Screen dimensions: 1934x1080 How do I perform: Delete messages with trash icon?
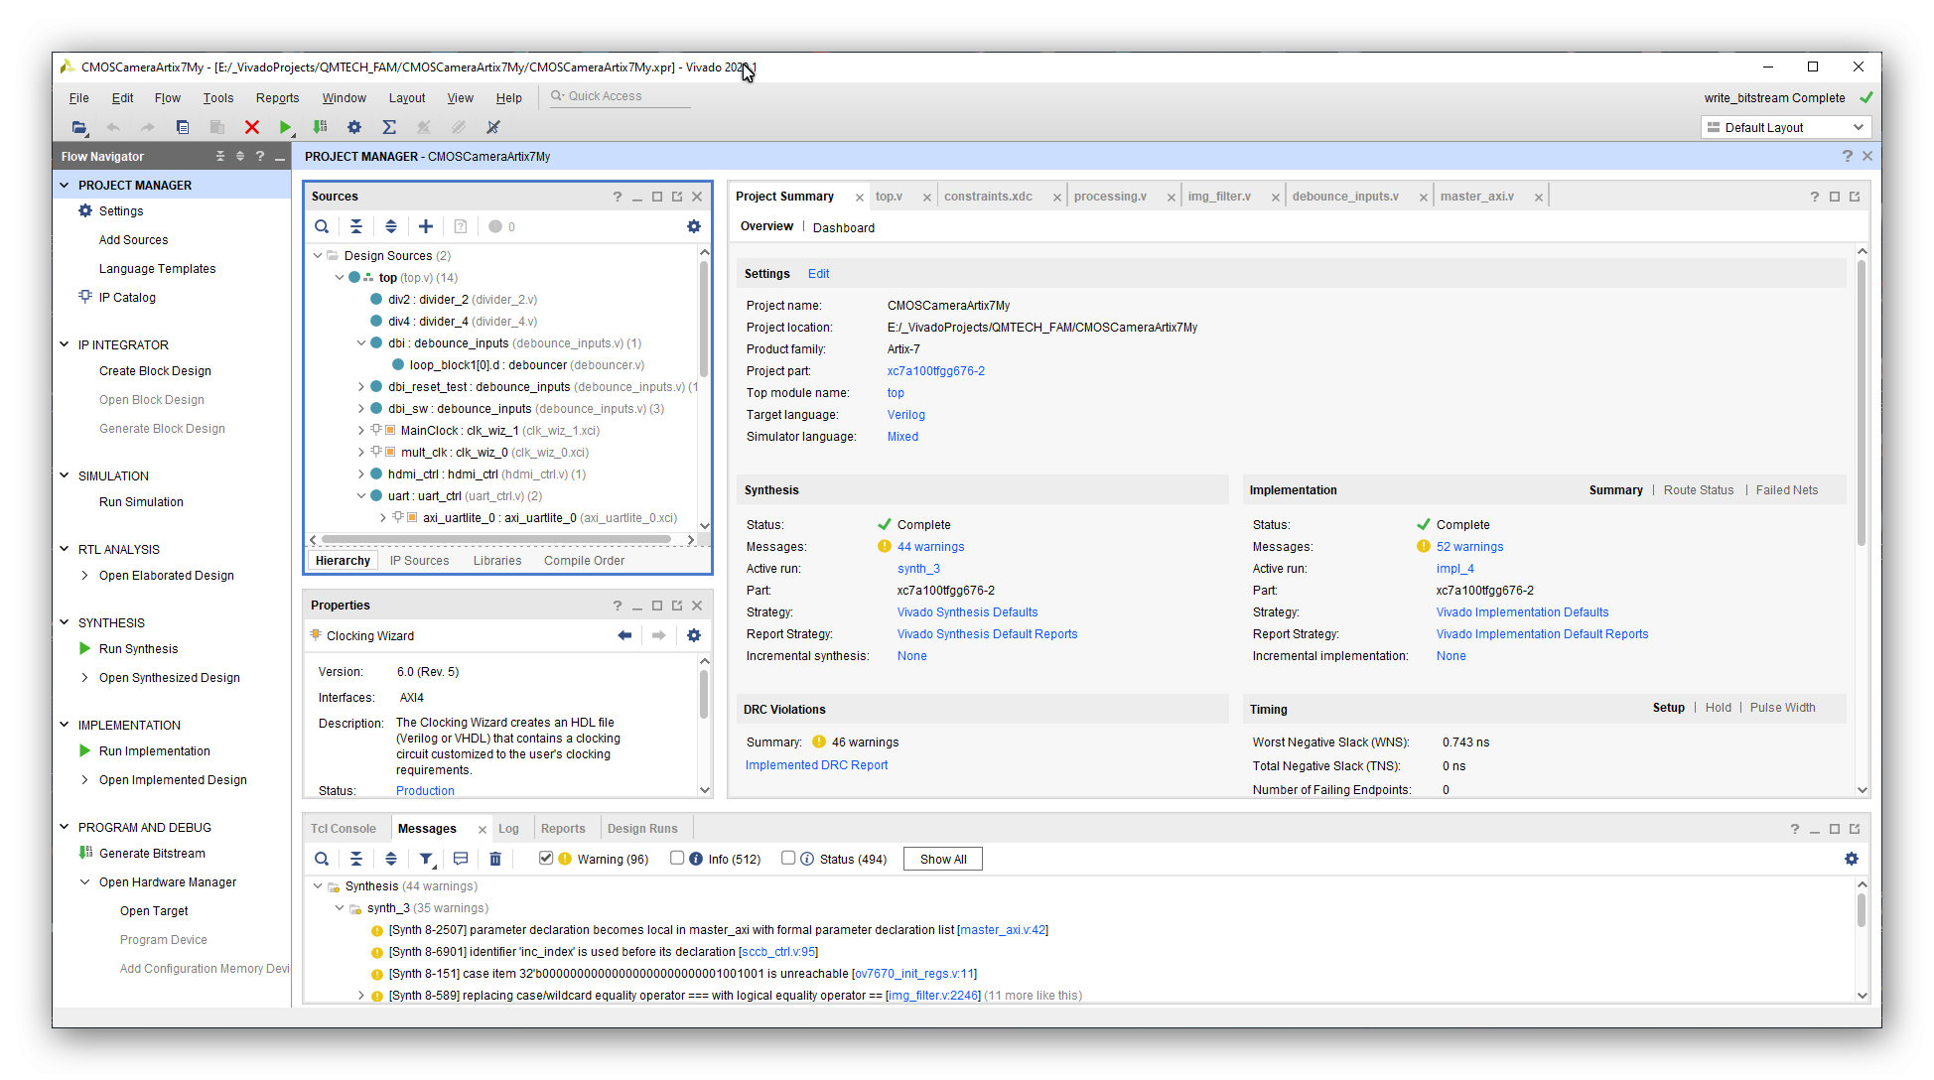point(495,859)
